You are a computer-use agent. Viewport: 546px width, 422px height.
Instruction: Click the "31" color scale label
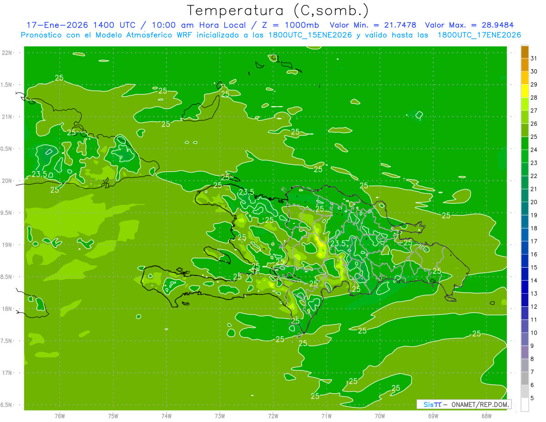point(534,58)
